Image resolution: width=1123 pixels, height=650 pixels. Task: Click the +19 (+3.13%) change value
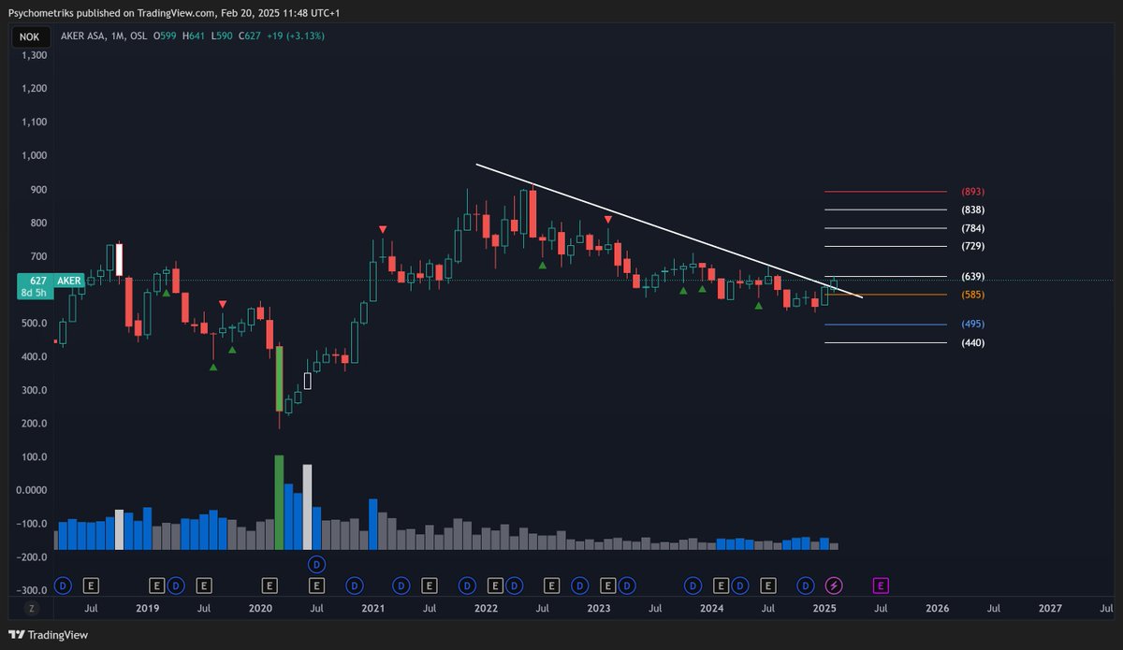[294, 36]
